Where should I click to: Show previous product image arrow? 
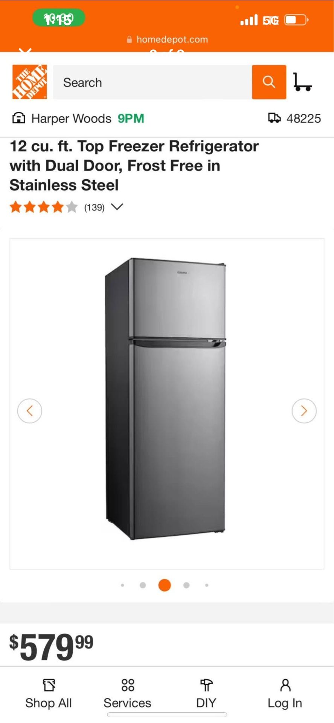click(30, 411)
